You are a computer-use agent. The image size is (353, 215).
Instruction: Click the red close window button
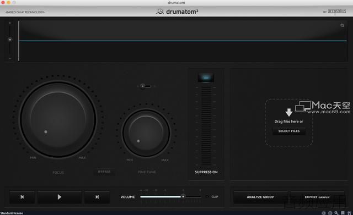tap(3, 2)
